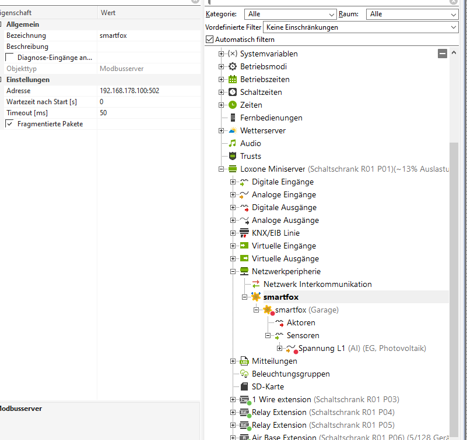
Task: Click the Netzwerkperipherie icon
Action: [x=244, y=271]
